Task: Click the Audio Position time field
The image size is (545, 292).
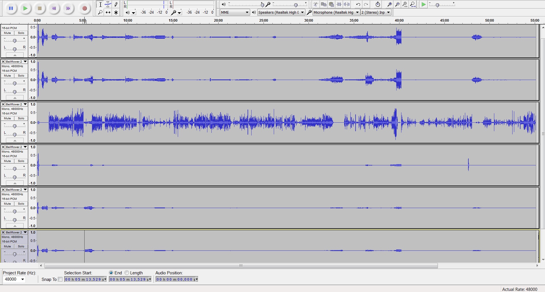Action: point(177,279)
